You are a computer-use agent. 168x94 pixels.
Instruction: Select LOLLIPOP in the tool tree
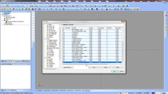tap(51, 56)
